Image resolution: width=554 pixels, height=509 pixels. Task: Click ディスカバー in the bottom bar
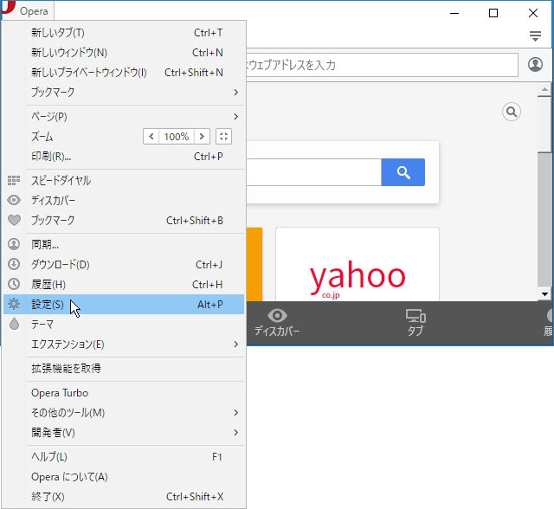click(277, 323)
